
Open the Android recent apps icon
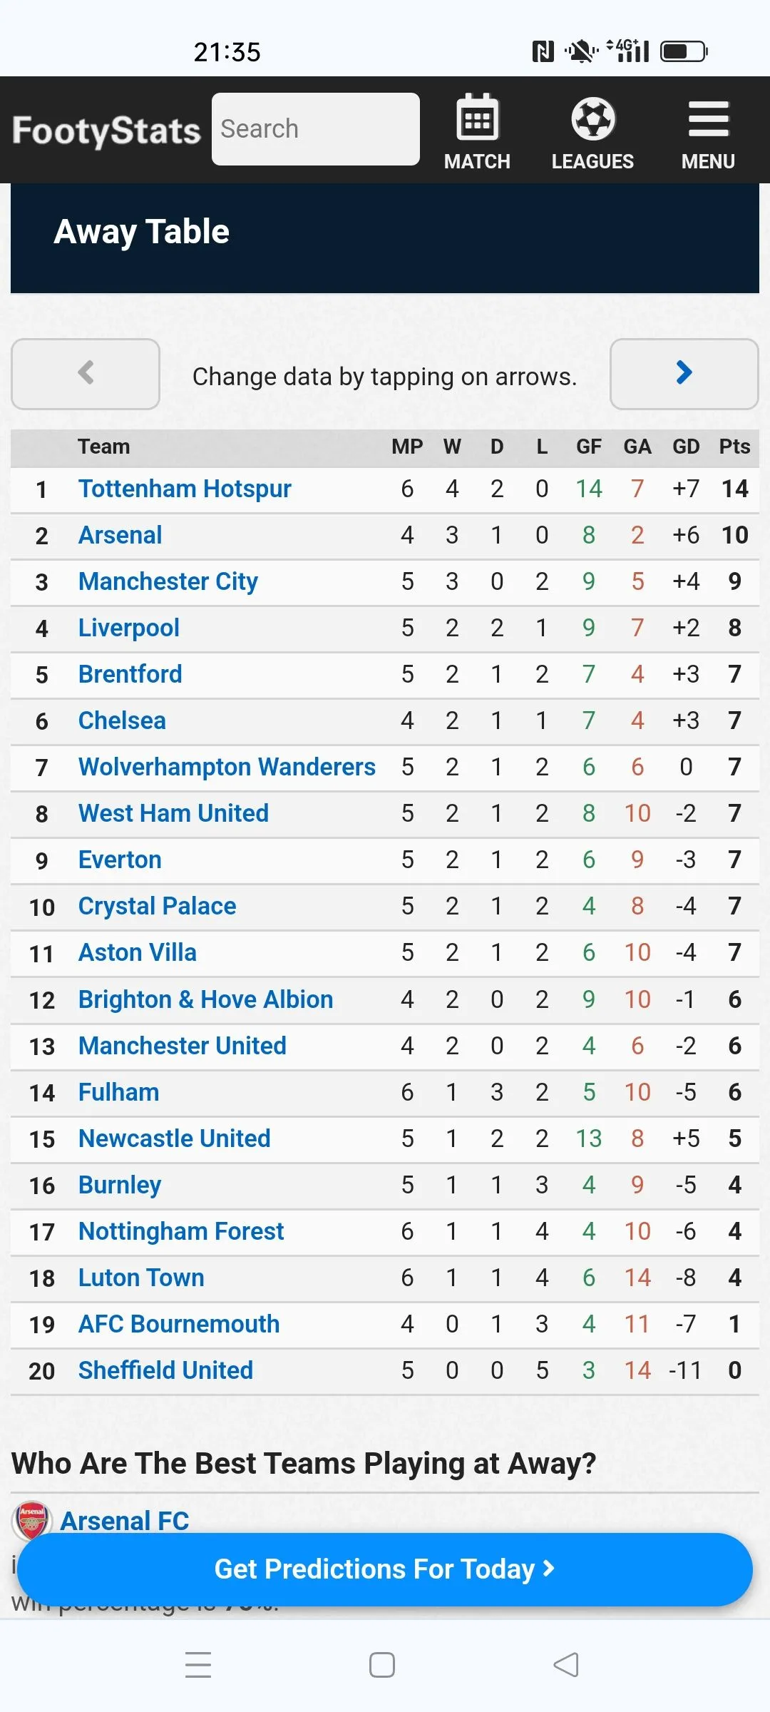click(x=198, y=1665)
